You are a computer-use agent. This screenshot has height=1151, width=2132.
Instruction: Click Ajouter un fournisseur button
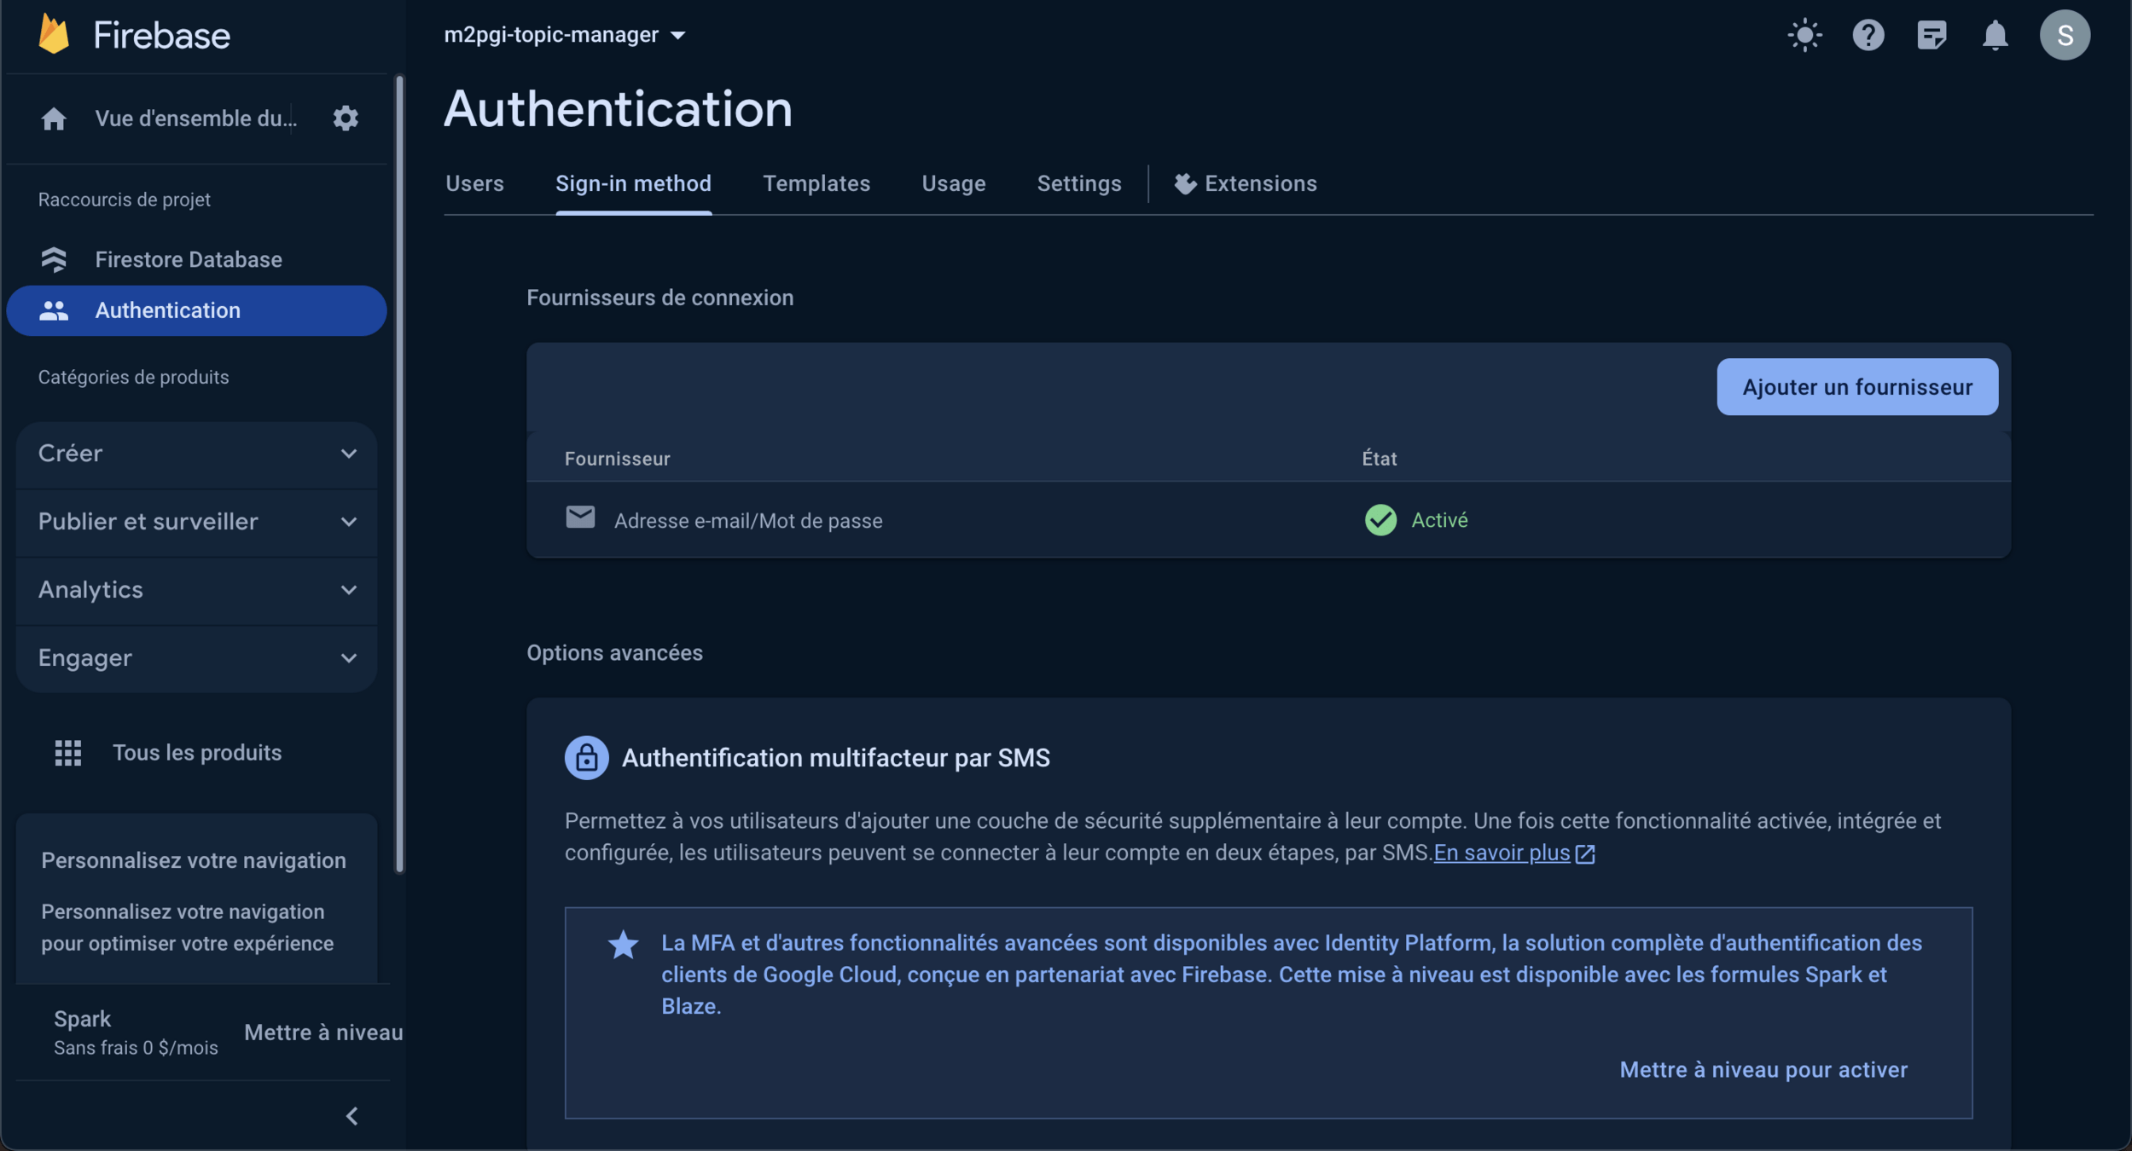[1856, 387]
